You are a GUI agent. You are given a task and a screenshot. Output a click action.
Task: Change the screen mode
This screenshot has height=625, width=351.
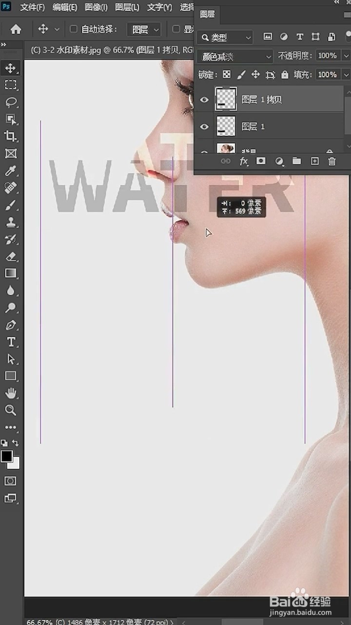point(10,499)
